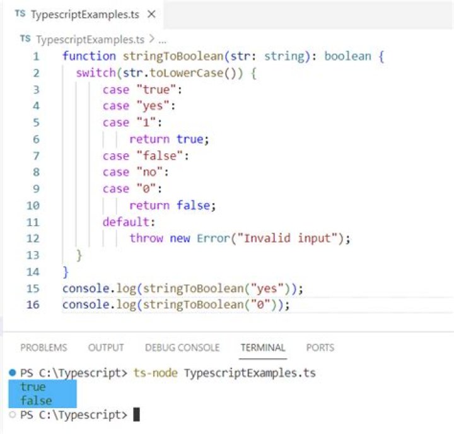Click the "no" case string on line 8
This screenshot has height=434, width=454.
point(149,172)
